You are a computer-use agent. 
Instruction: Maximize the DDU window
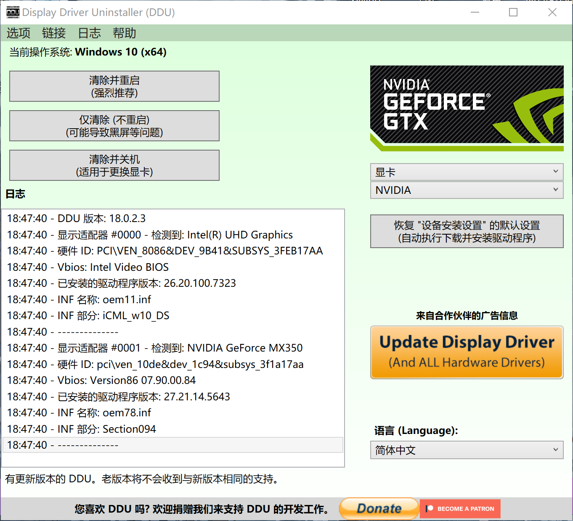tap(513, 12)
